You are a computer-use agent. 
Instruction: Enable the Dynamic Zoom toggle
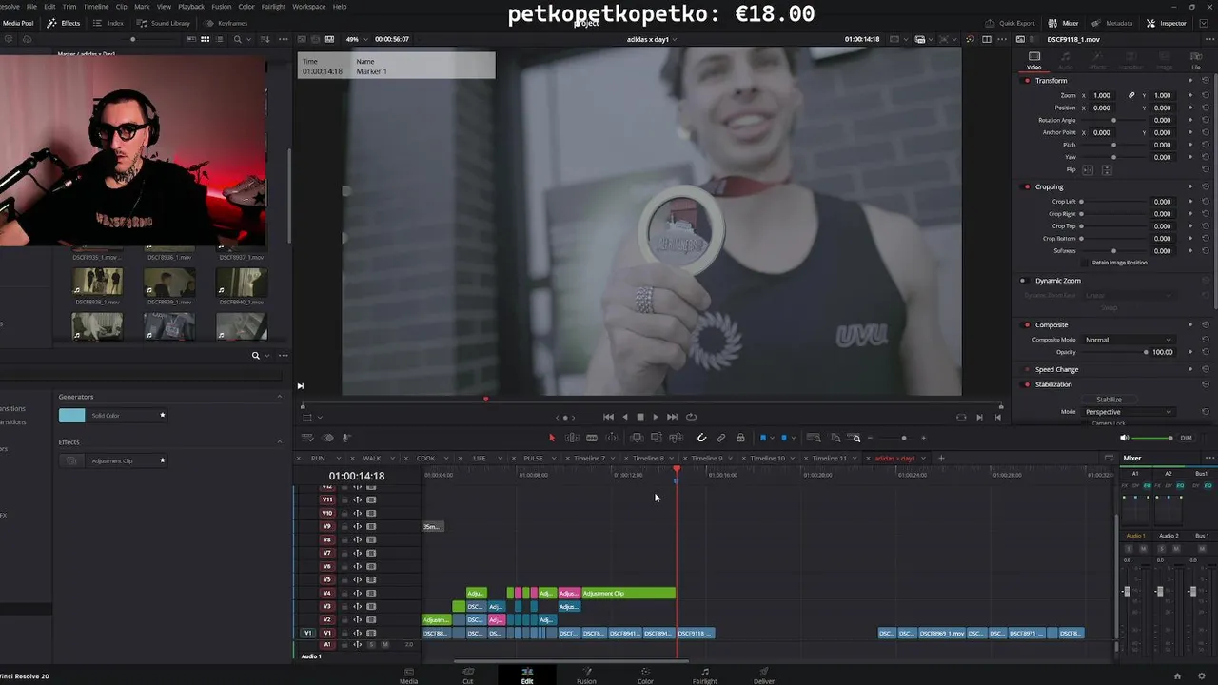point(1023,281)
